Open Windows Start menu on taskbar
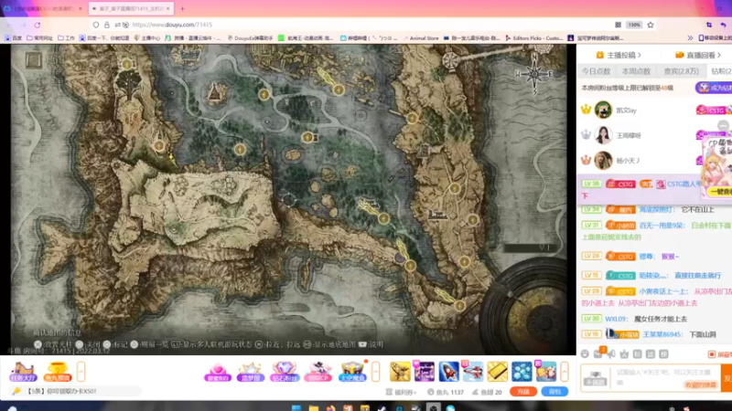This screenshot has width=732, height=411. [x=296, y=408]
